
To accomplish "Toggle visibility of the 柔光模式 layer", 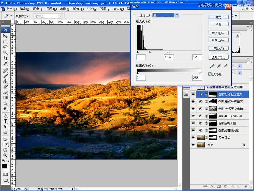I will click(x=193, y=138).
